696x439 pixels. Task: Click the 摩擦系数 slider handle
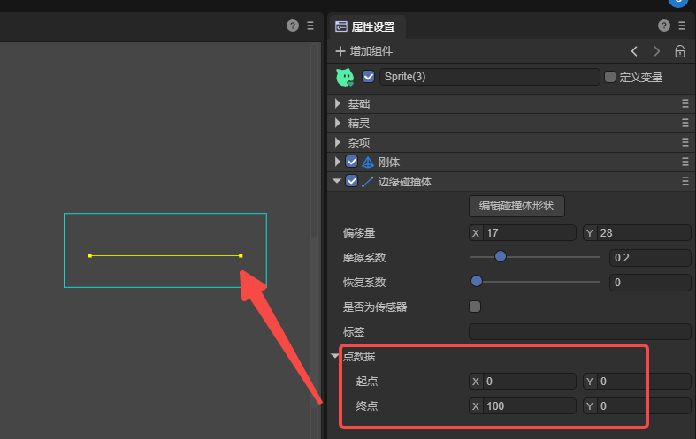click(x=500, y=257)
